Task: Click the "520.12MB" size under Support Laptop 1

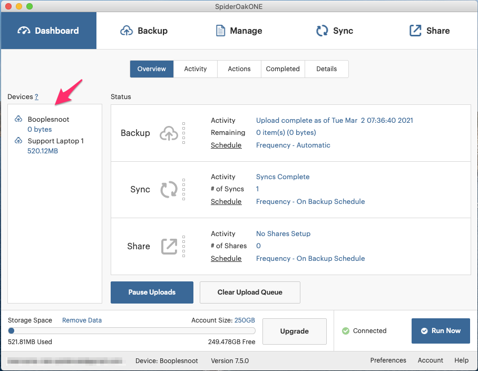Action: pyautogui.click(x=43, y=151)
